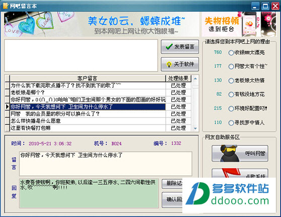Close the 网吧留言本 window
Image resolution: width=281 pixels, height=217 pixels.
(275, 6)
